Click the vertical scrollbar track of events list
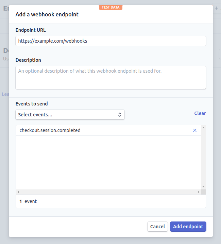This screenshot has height=244, width=221. (x=203, y=157)
